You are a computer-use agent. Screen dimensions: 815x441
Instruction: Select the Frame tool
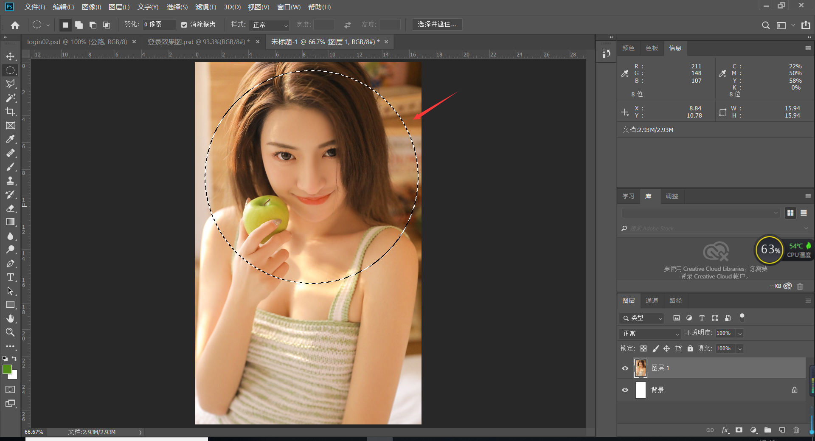[10, 126]
